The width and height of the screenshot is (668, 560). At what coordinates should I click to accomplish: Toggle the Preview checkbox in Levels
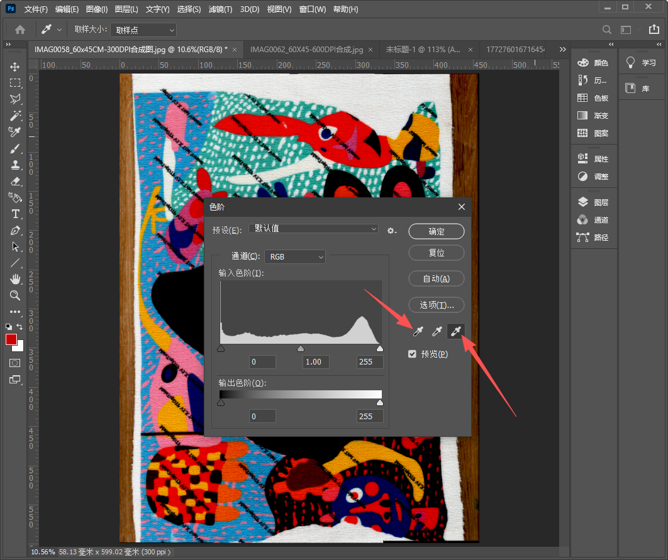click(x=413, y=354)
